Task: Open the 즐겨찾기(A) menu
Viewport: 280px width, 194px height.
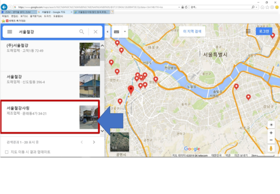Action: tap(36, 16)
